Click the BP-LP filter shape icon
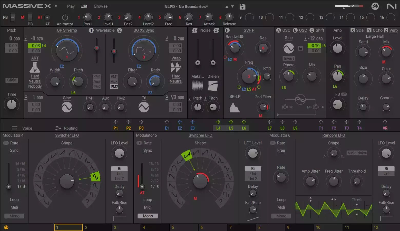The width and height of the screenshot is (400, 231). click(x=234, y=108)
